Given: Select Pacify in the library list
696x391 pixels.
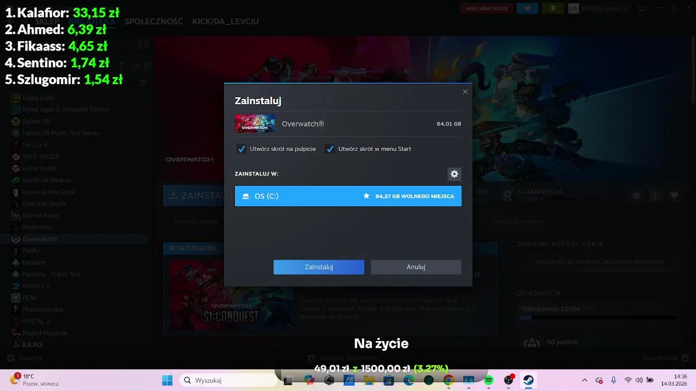Looking at the screenshot, I should pos(30,251).
